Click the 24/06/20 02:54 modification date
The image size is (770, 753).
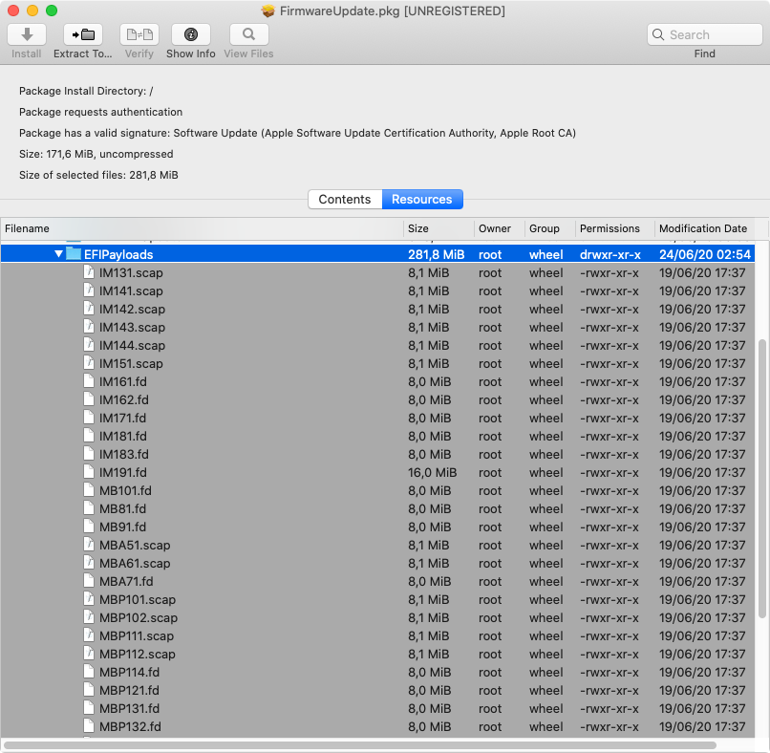click(705, 254)
